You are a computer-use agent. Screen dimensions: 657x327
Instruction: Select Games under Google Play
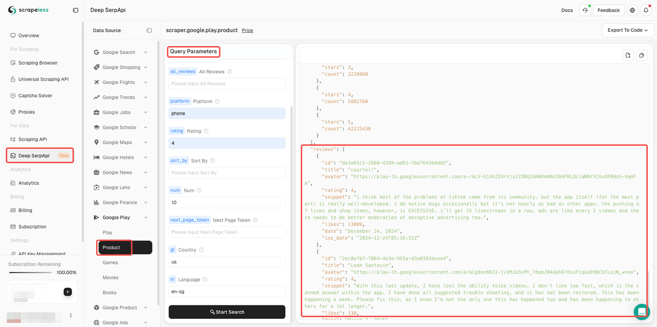tap(110, 262)
